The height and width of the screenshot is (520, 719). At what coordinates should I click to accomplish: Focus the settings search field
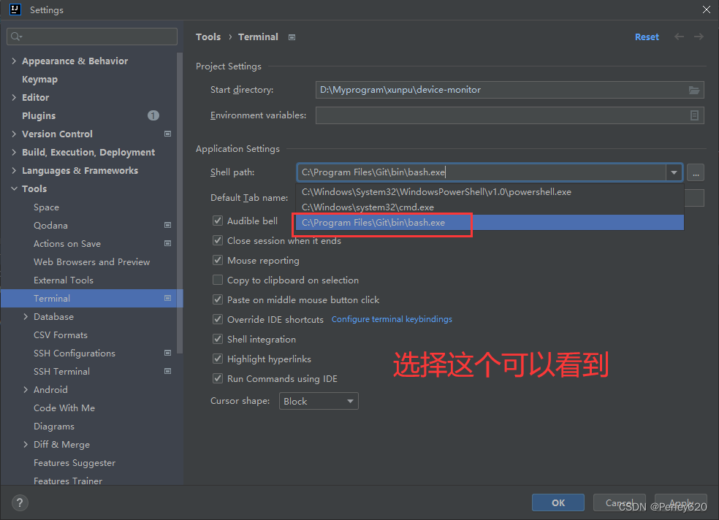(92, 37)
